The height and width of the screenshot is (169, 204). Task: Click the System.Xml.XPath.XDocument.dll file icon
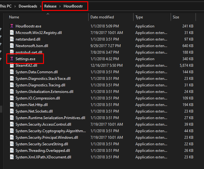click(x=12, y=157)
